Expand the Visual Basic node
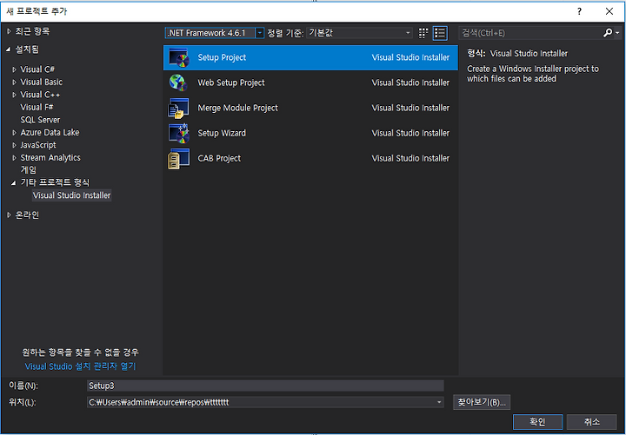Image resolution: width=626 pixels, height=435 pixels. click(15, 82)
